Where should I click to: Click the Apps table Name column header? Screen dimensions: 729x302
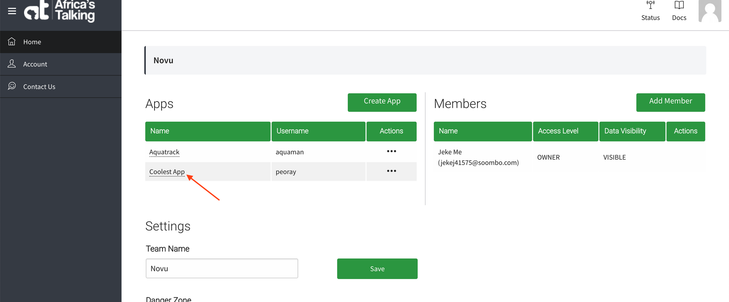click(x=207, y=131)
